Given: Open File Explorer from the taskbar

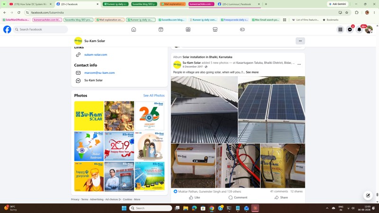Looking at the screenshot, I should click(186, 208).
